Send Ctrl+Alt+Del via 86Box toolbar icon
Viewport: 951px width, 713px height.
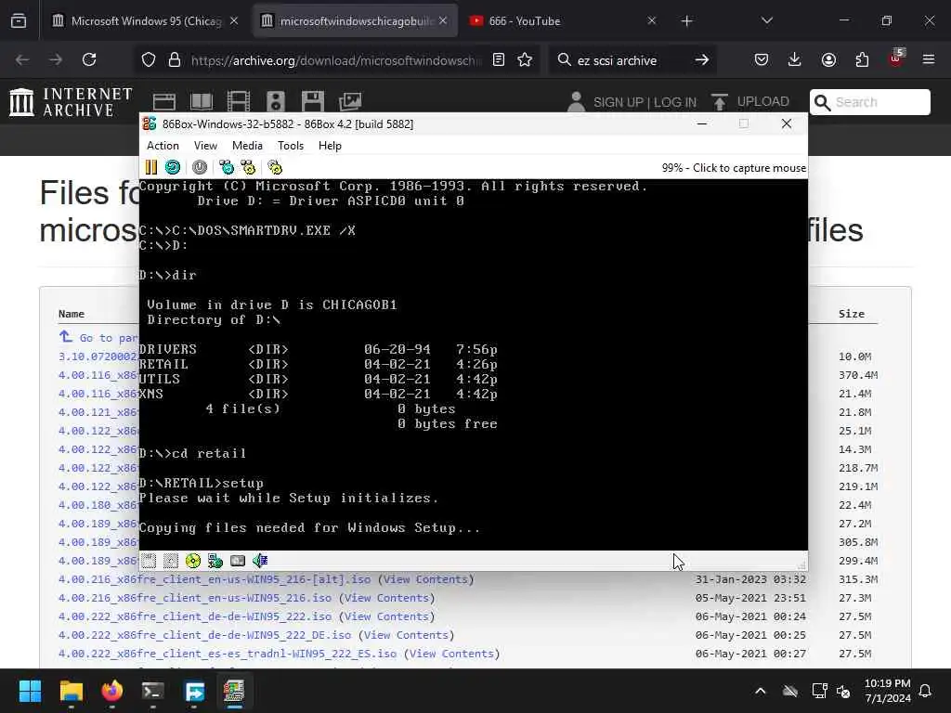click(227, 167)
